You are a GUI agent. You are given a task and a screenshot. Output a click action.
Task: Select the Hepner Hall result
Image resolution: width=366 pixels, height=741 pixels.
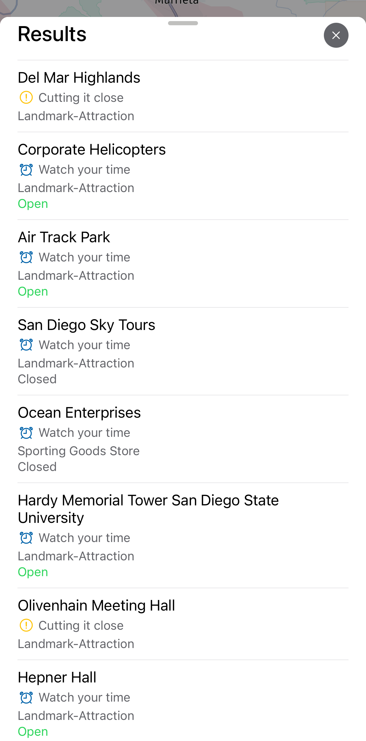click(x=57, y=677)
